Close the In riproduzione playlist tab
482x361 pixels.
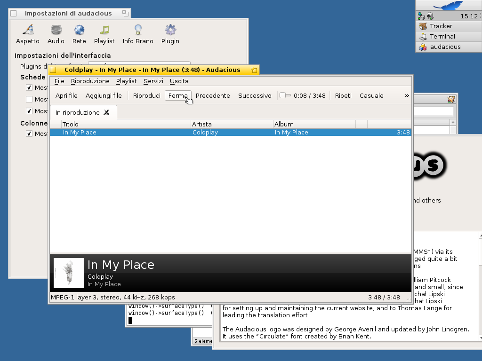point(106,112)
